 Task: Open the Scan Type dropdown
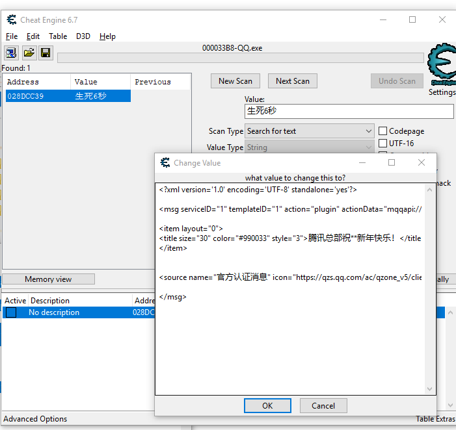click(310, 131)
